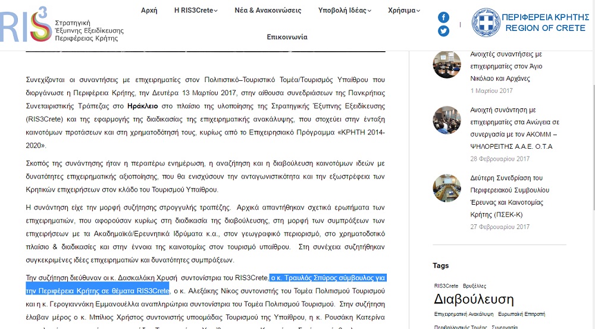
Task: Open thumbnail for Δεύτερη Συνεδρίαση post
Action: [447, 189]
